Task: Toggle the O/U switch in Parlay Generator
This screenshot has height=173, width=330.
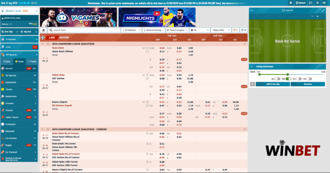Action: coord(299,79)
